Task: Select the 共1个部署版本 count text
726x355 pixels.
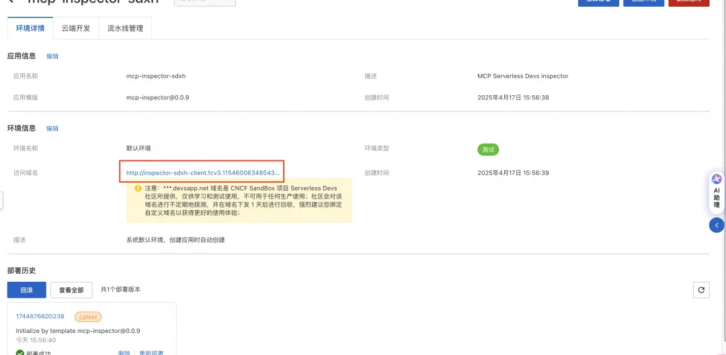Action: click(x=120, y=289)
